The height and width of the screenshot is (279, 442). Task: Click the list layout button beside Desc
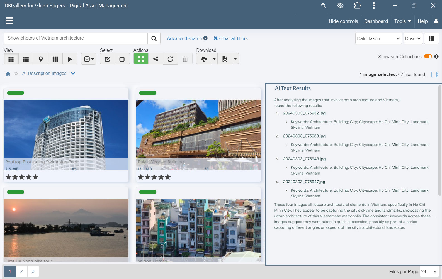point(431,38)
